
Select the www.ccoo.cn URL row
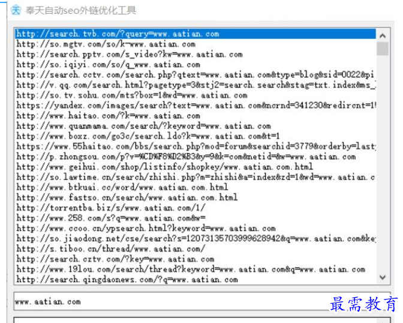196,228
